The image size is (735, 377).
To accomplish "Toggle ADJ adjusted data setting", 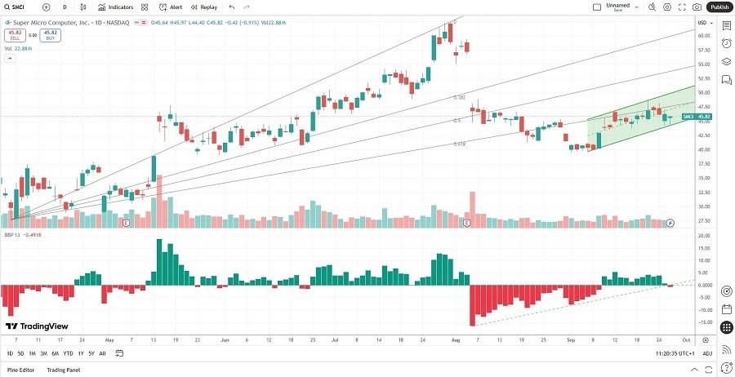I will (x=707, y=353).
